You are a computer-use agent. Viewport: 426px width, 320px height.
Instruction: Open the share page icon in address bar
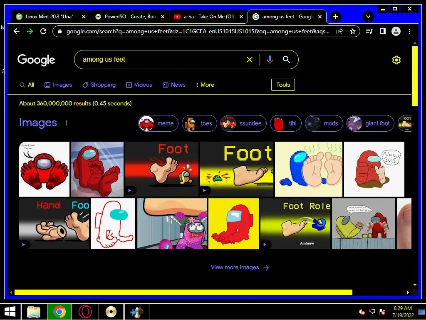click(339, 31)
